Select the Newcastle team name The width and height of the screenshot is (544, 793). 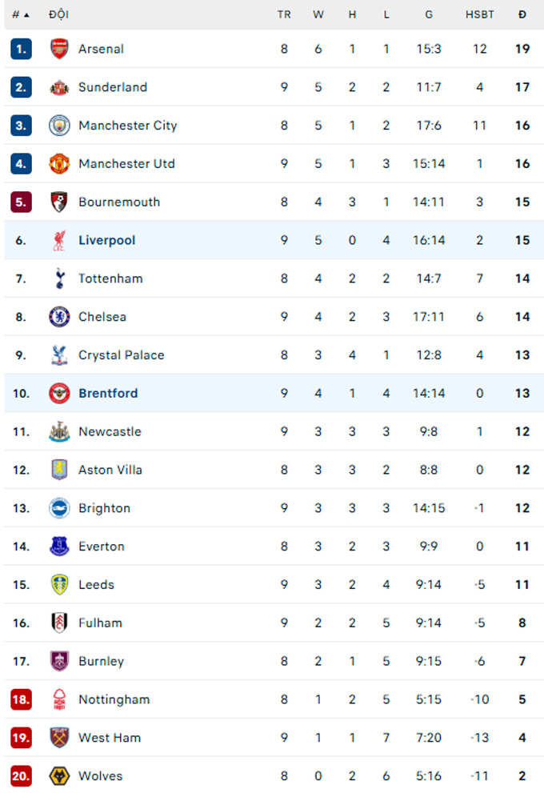[x=110, y=431]
